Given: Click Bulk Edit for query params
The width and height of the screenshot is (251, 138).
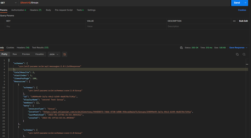Looking at the screenshot, I should 243,21.
